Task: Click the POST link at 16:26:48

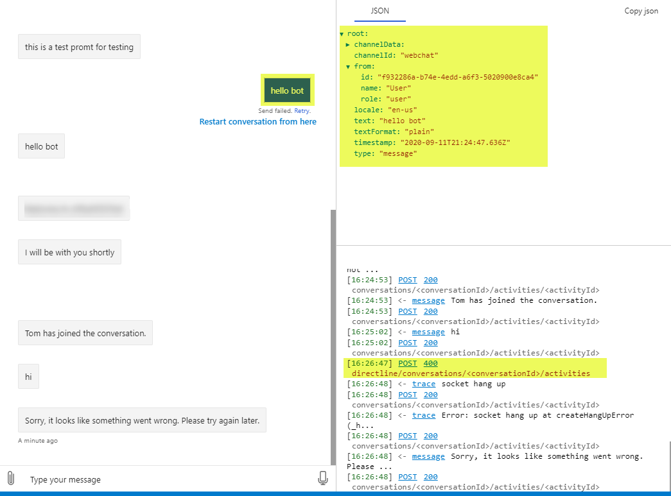Action: click(407, 395)
